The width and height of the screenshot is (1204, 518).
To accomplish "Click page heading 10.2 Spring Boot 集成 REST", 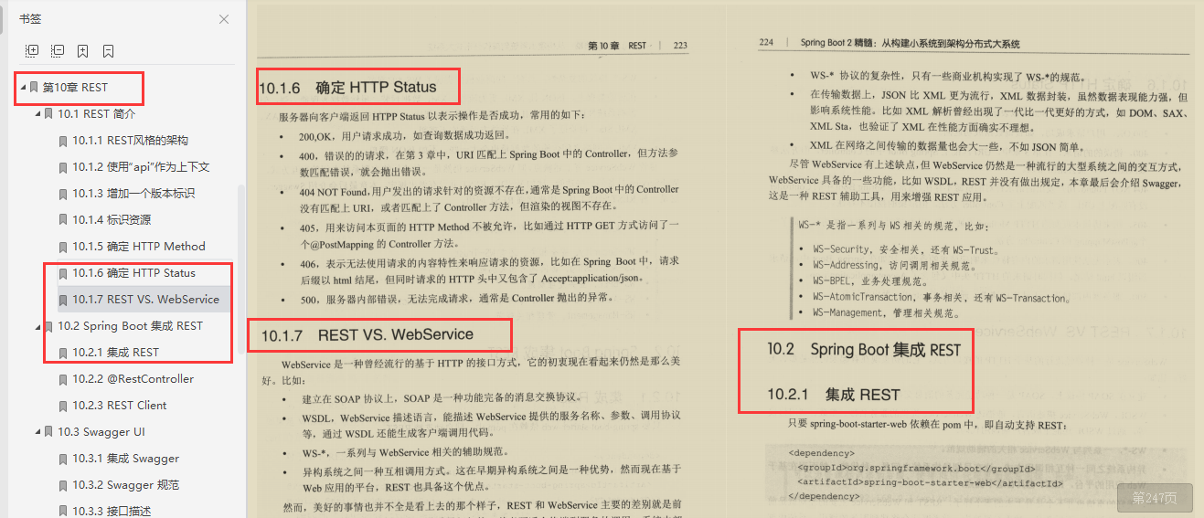I will [x=864, y=350].
